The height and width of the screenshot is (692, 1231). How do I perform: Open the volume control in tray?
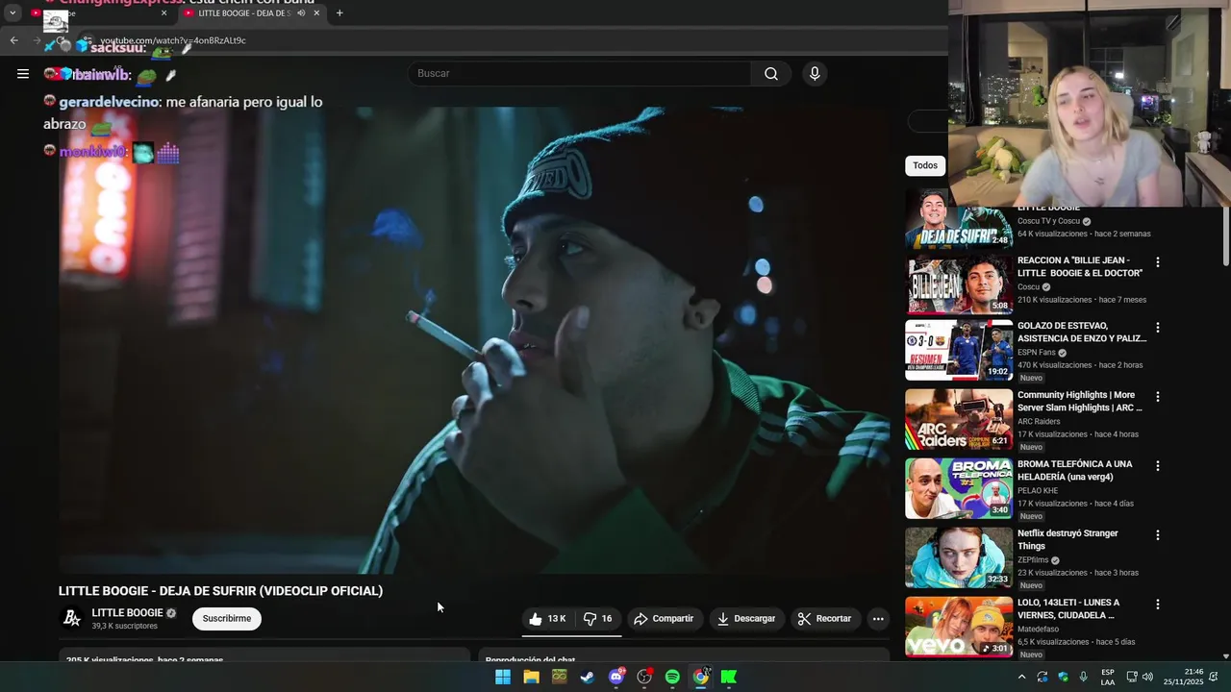tap(1147, 677)
